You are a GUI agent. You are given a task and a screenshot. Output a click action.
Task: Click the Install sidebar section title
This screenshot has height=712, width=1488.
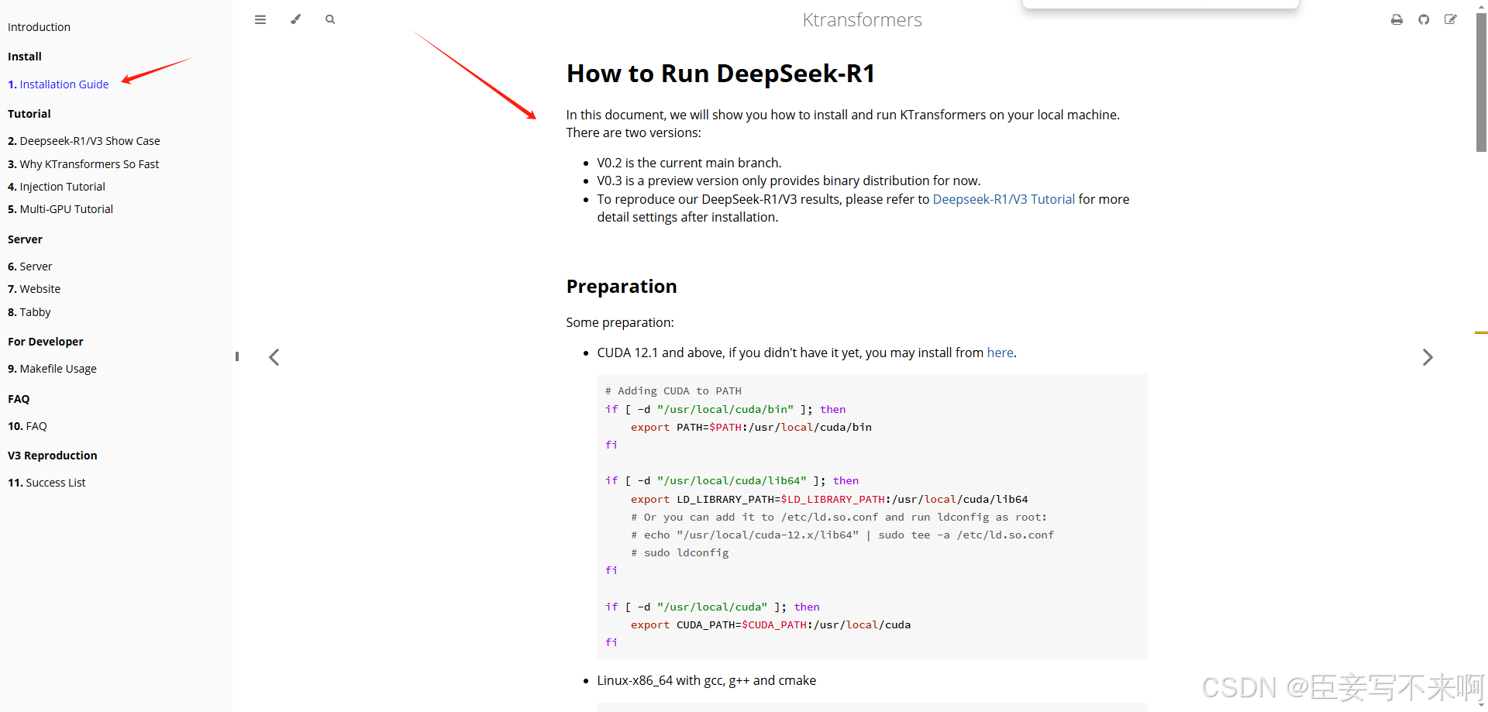tap(25, 57)
